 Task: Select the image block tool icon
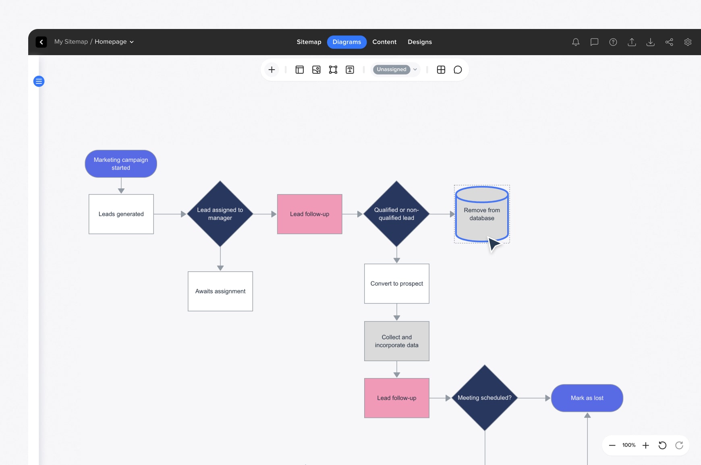point(316,70)
